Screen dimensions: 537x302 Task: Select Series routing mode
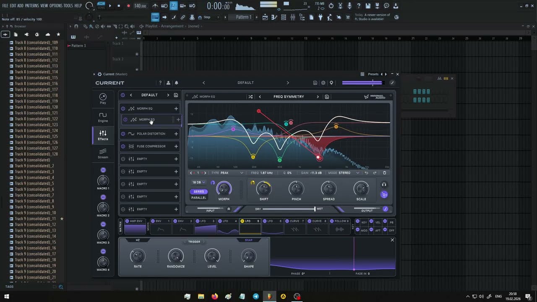199,192
